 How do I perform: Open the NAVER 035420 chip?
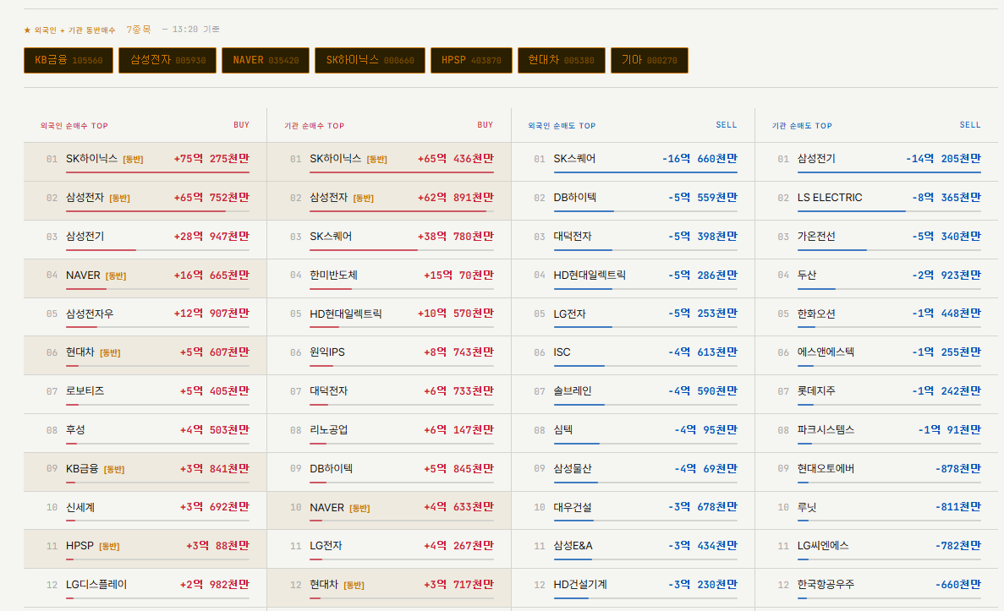point(266,60)
